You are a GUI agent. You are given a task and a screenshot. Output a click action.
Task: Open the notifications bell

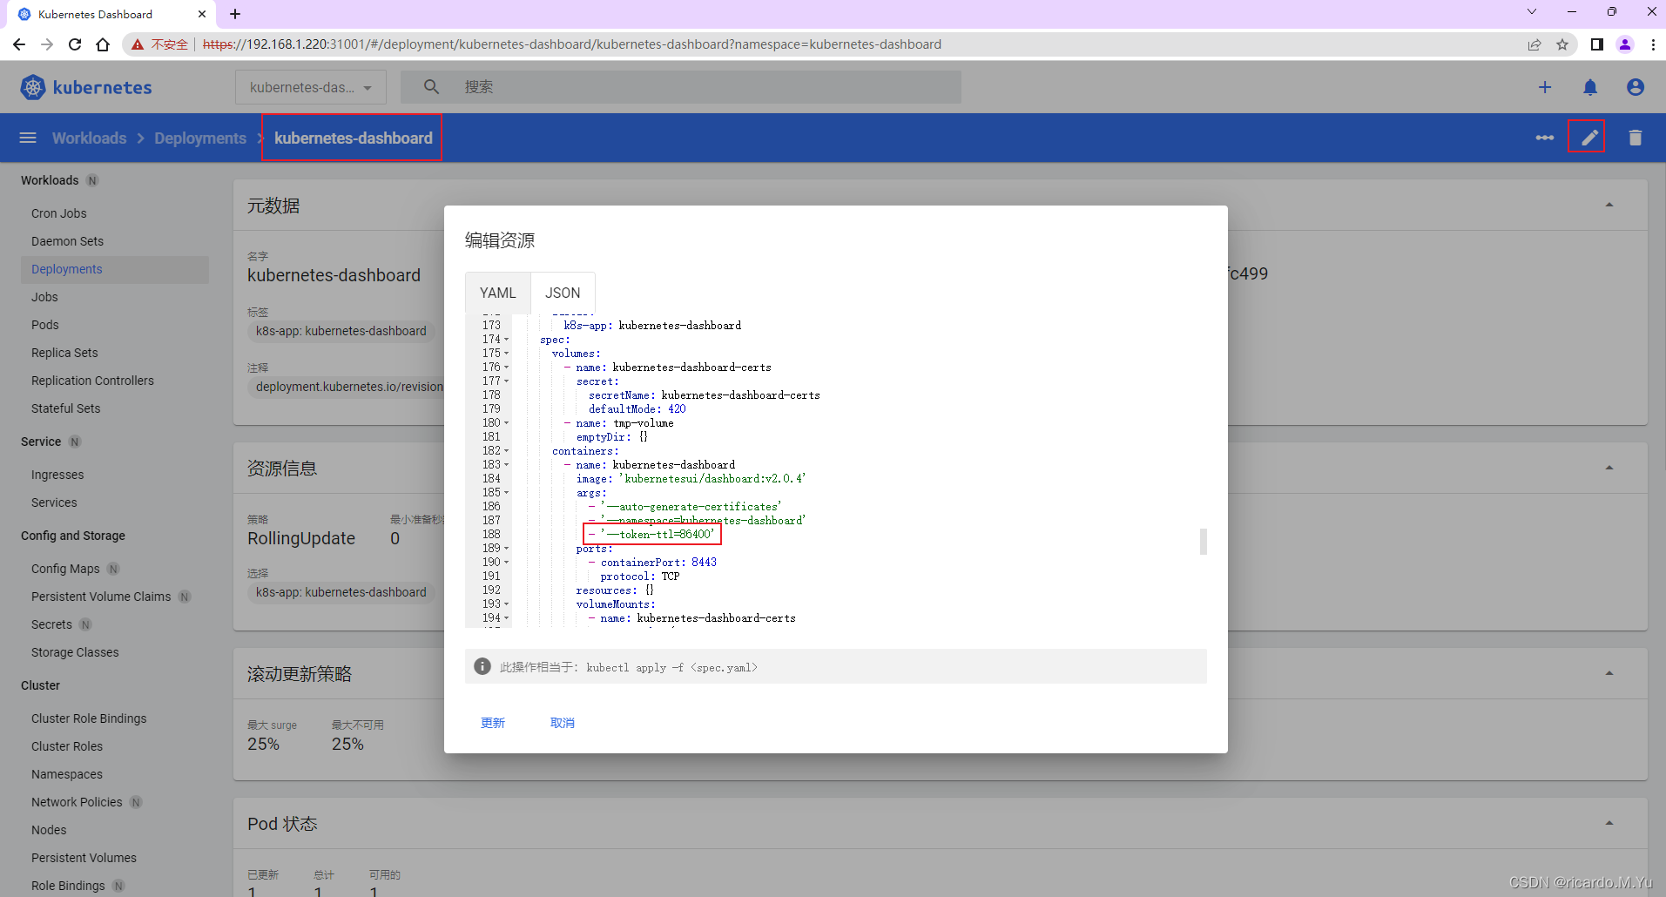point(1590,87)
